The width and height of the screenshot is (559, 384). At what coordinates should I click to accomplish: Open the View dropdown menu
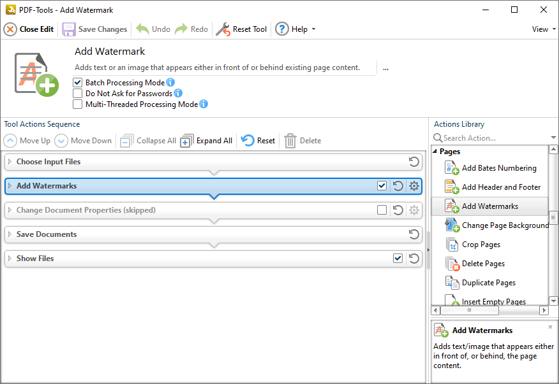pyautogui.click(x=544, y=29)
